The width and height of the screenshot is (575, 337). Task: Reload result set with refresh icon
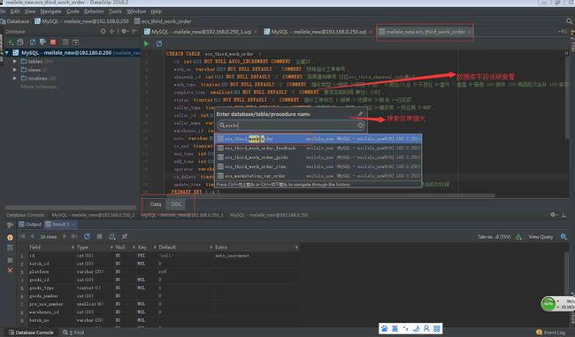tap(87, 236)
